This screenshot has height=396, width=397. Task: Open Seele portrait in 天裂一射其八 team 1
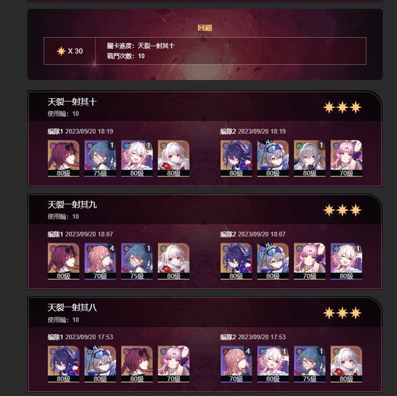[x=63, y=364]
